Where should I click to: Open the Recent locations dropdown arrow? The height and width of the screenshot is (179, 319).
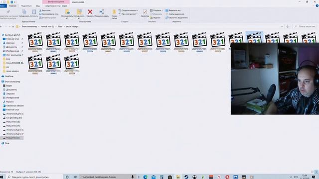coord(9,26)
